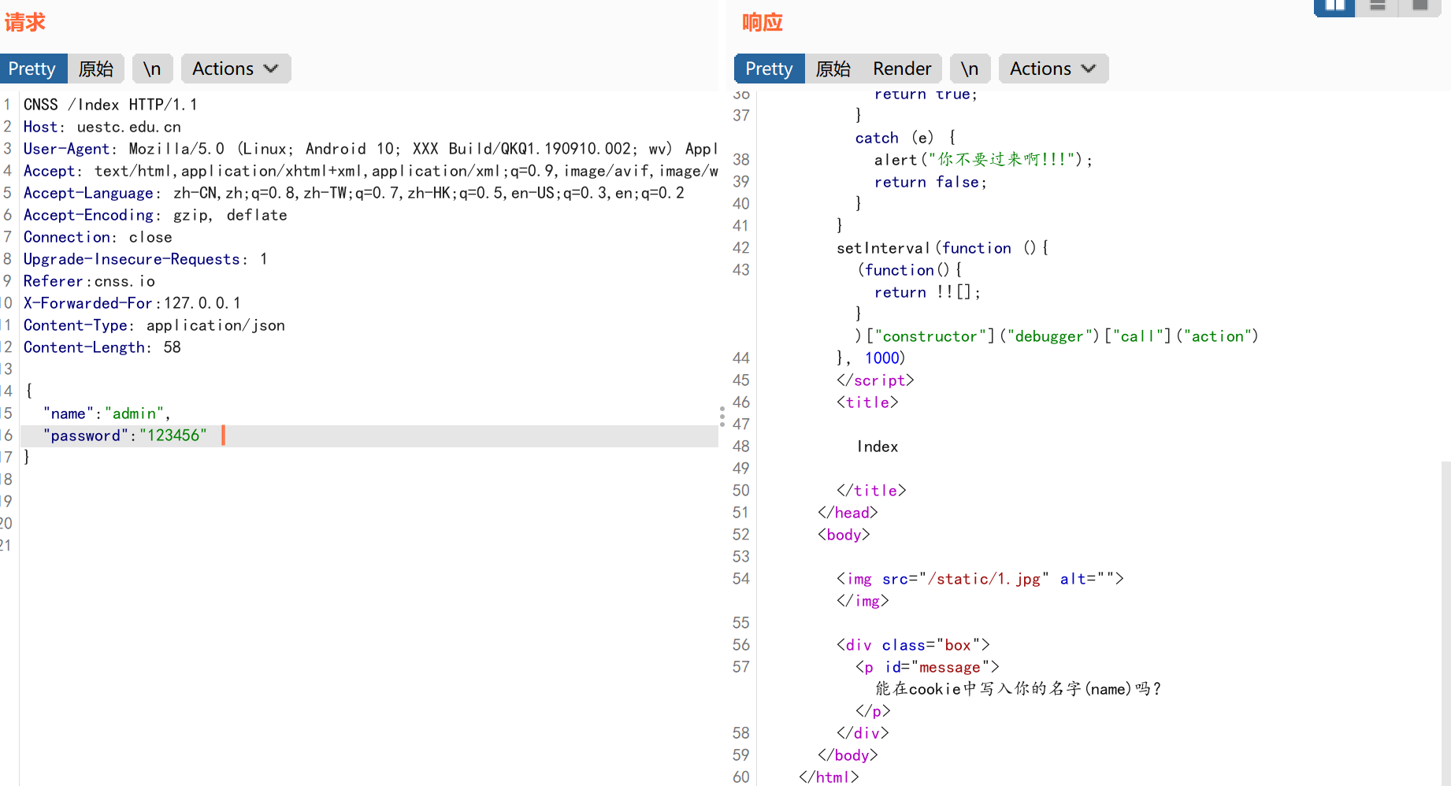1451x786 pixels.
Task: Click the panel divider drag handle dots
Action: [722, 417]
